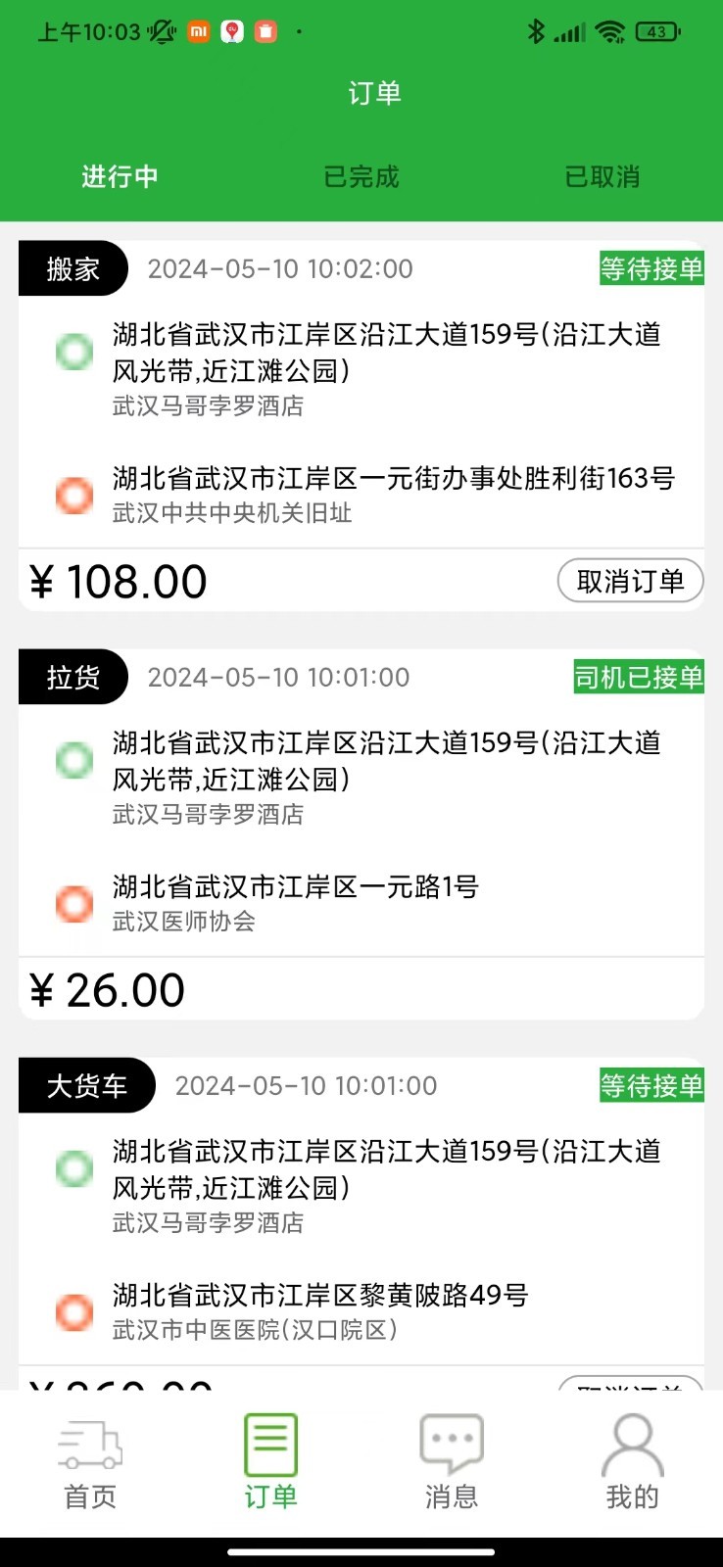Open the 我的 profile icon
The width and height of the screenshot is (723, 1567).
[x=632, y=1444]
